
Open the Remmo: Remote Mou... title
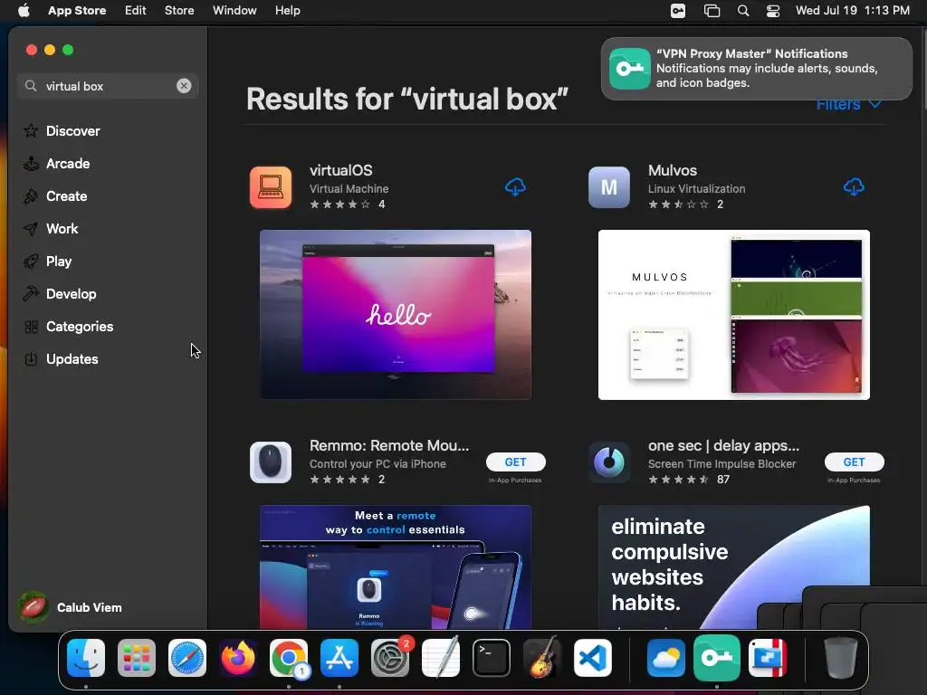[x=389, y=445]
